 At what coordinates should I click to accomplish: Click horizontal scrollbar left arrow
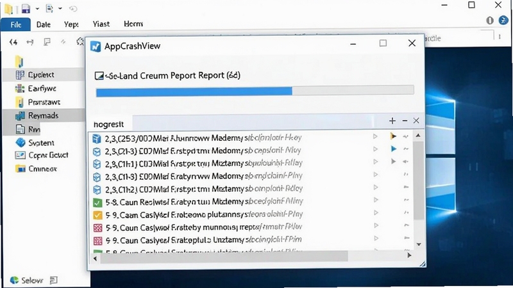[x=95, y=259]
